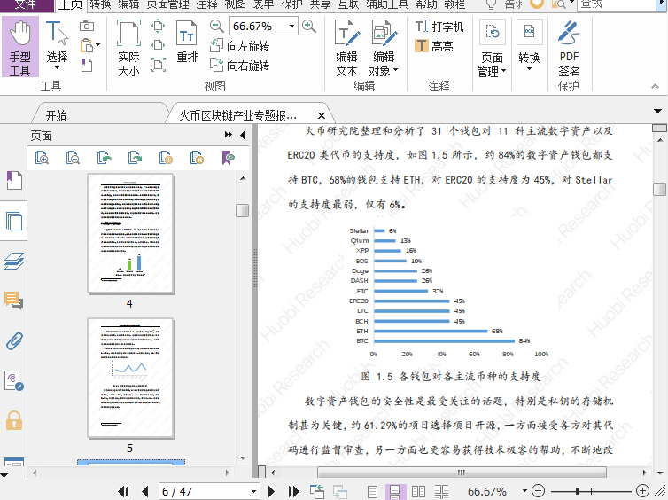The image size is (668, 500).
Task: Delete pages icon in Pages panel
Action: [x=197, y=158]
